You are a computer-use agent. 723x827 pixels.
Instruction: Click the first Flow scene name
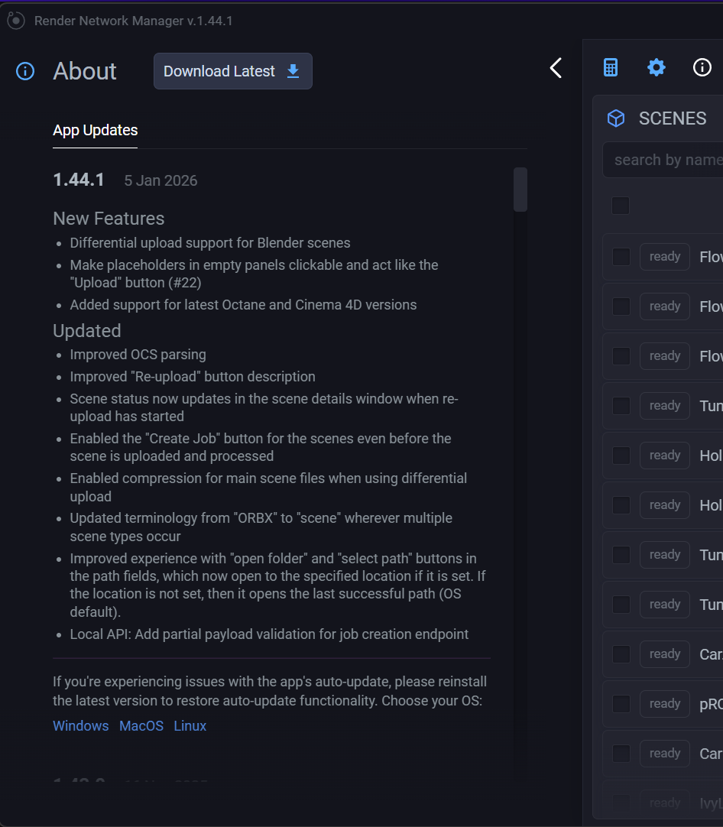(x=711, y=257)
